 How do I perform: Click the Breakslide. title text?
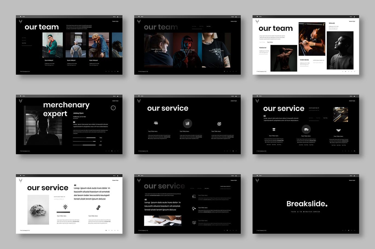307,204
